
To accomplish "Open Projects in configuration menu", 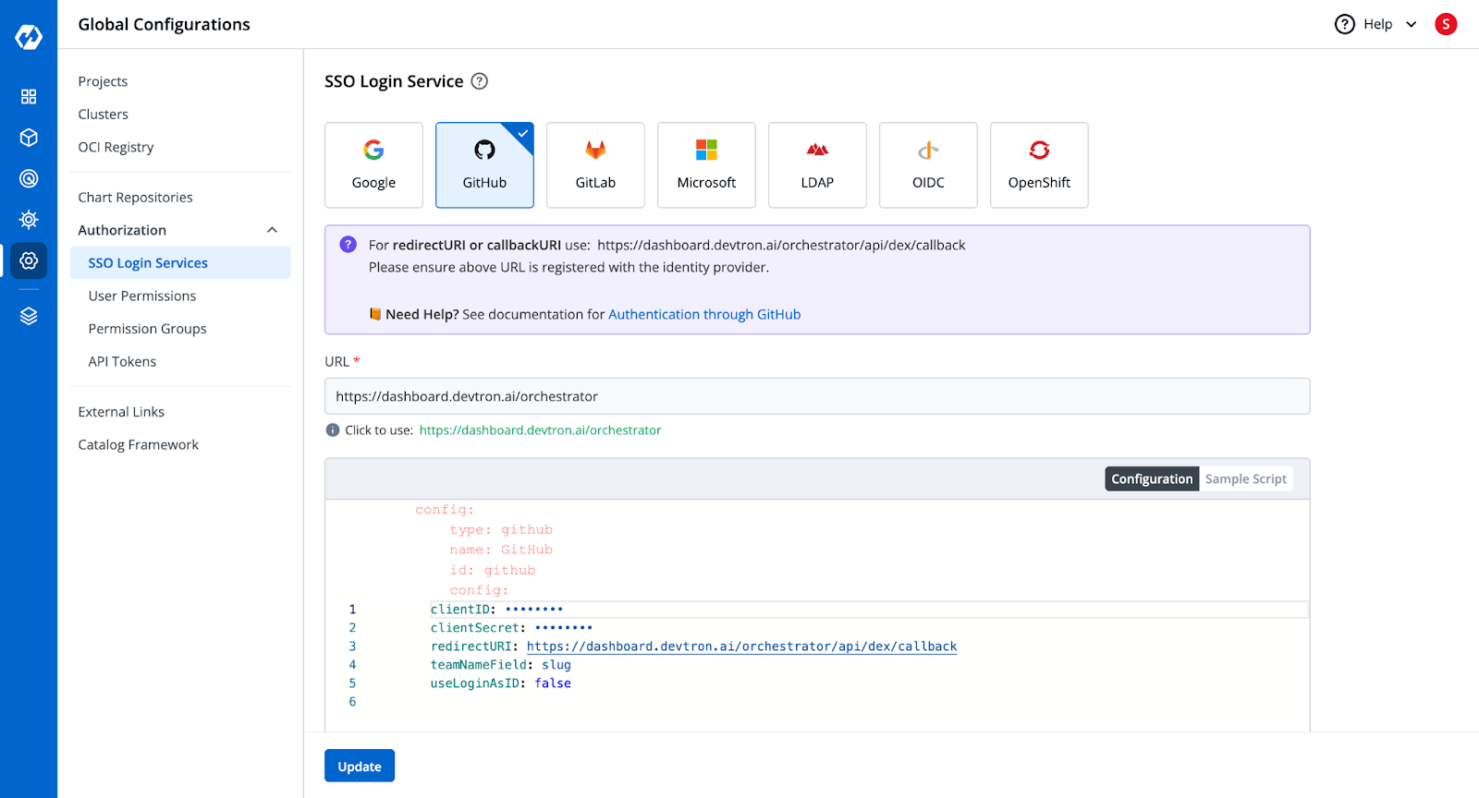I will (103, 81).
